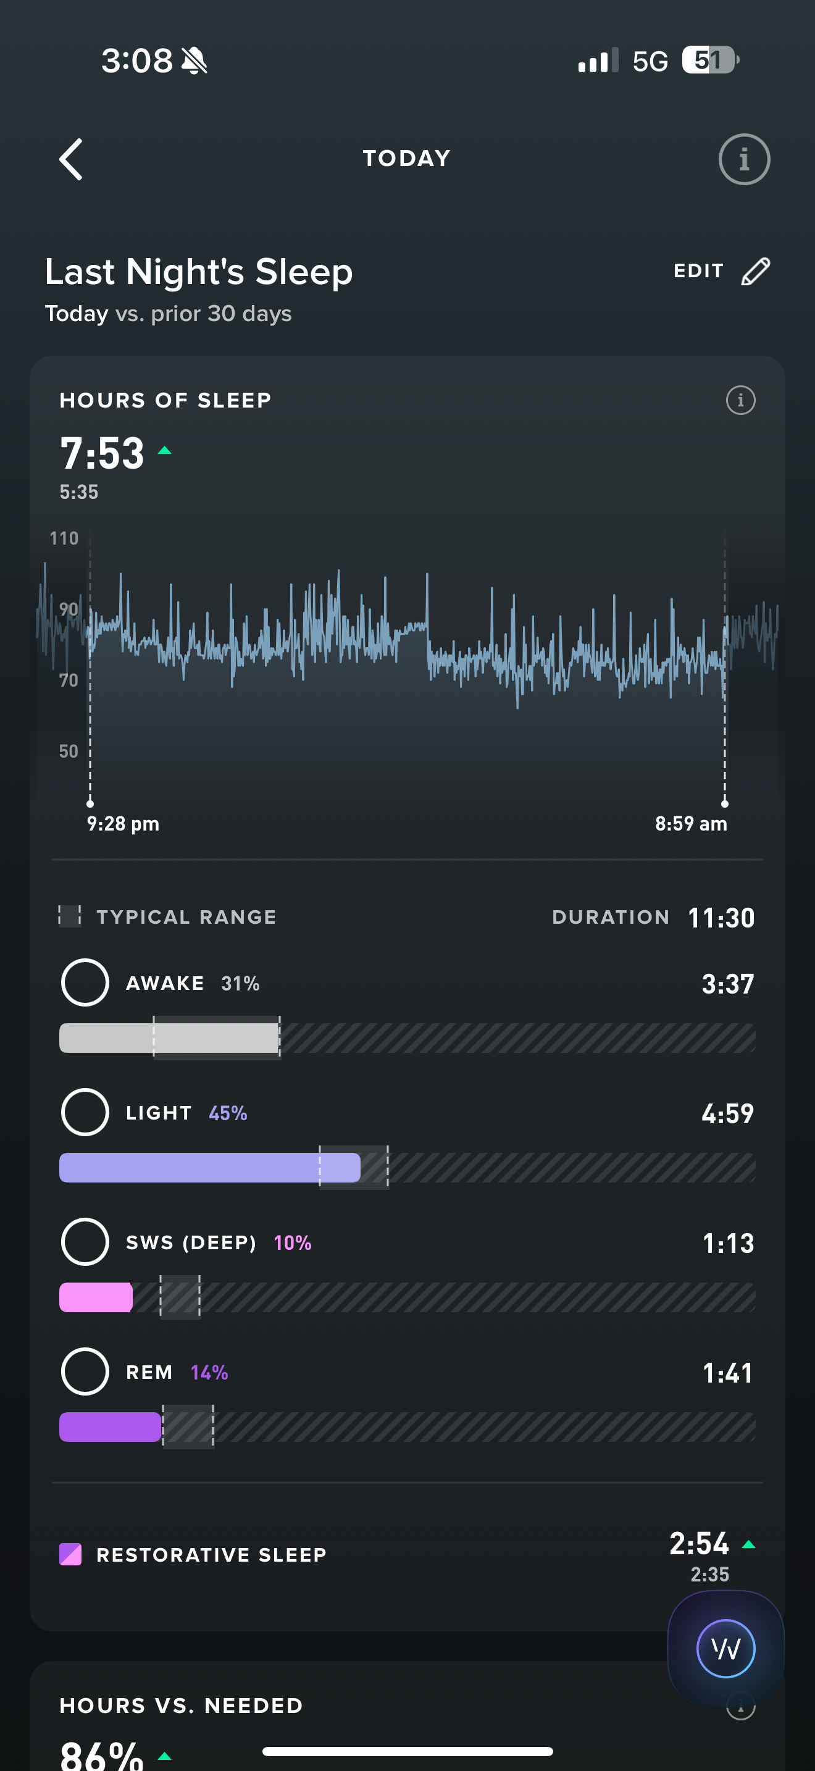The height and width of the screenshot is (1771, 815).
Task: Tap the Light sleep progress bar
Action: point(209,1167)
